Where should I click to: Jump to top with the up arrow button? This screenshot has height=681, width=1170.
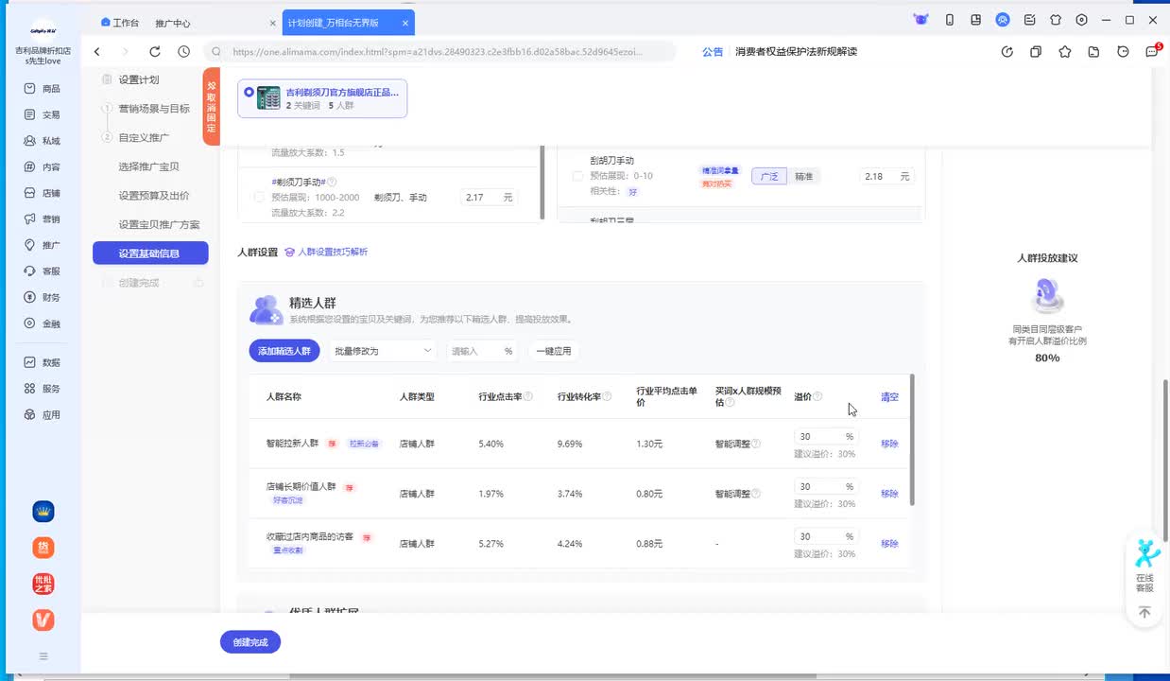pos(1144,613)
